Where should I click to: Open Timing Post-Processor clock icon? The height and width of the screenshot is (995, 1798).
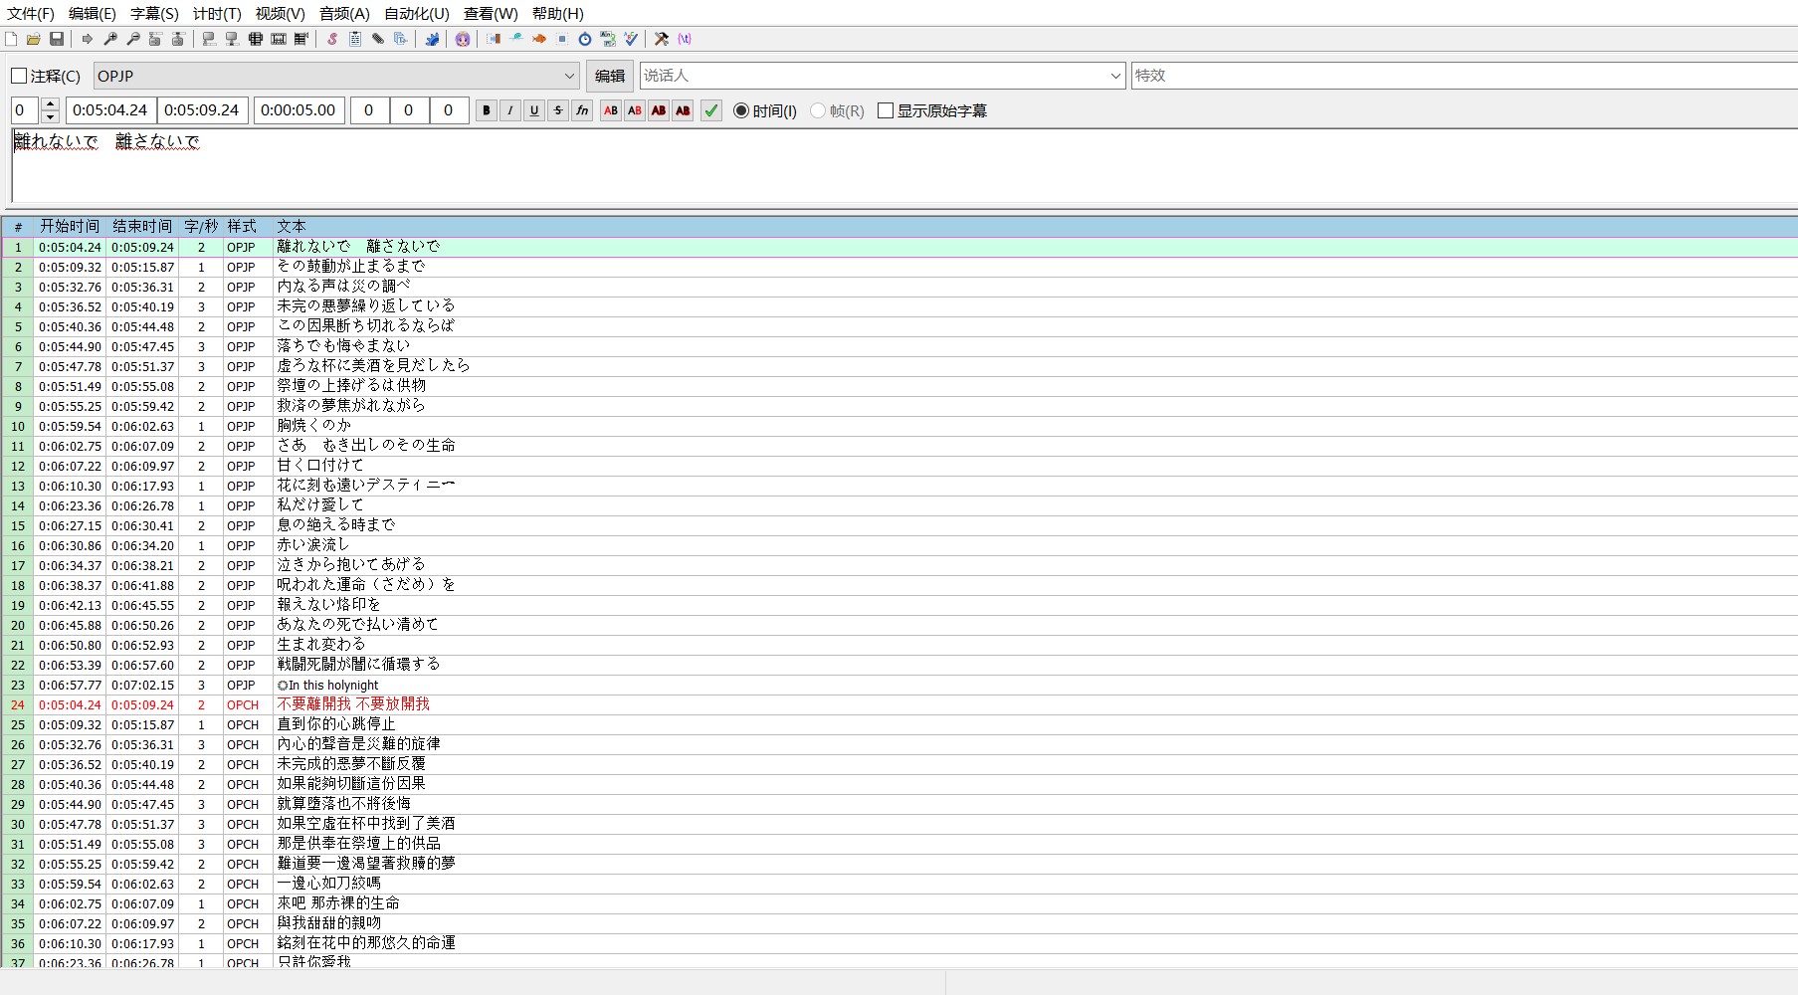[585, 39]
